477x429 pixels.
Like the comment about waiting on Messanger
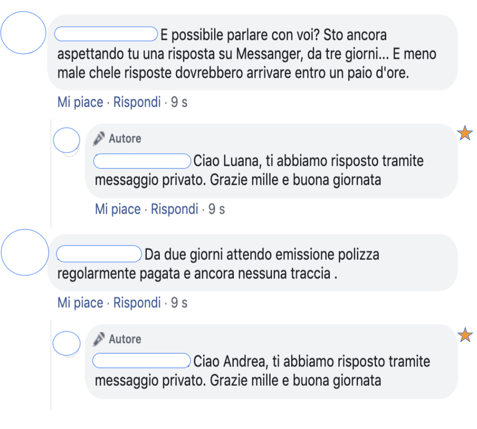80,103
